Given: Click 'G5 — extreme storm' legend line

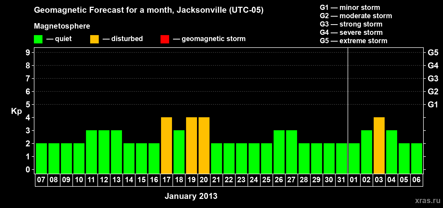Looking at the screenshot, I should pos(354,41).
